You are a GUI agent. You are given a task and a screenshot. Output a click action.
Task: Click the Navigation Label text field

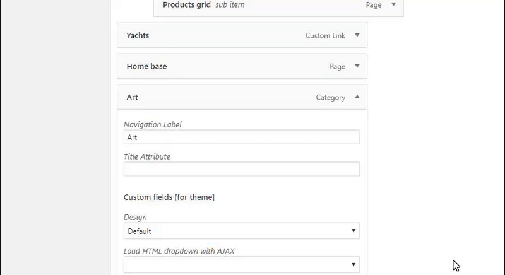(241, 137)
